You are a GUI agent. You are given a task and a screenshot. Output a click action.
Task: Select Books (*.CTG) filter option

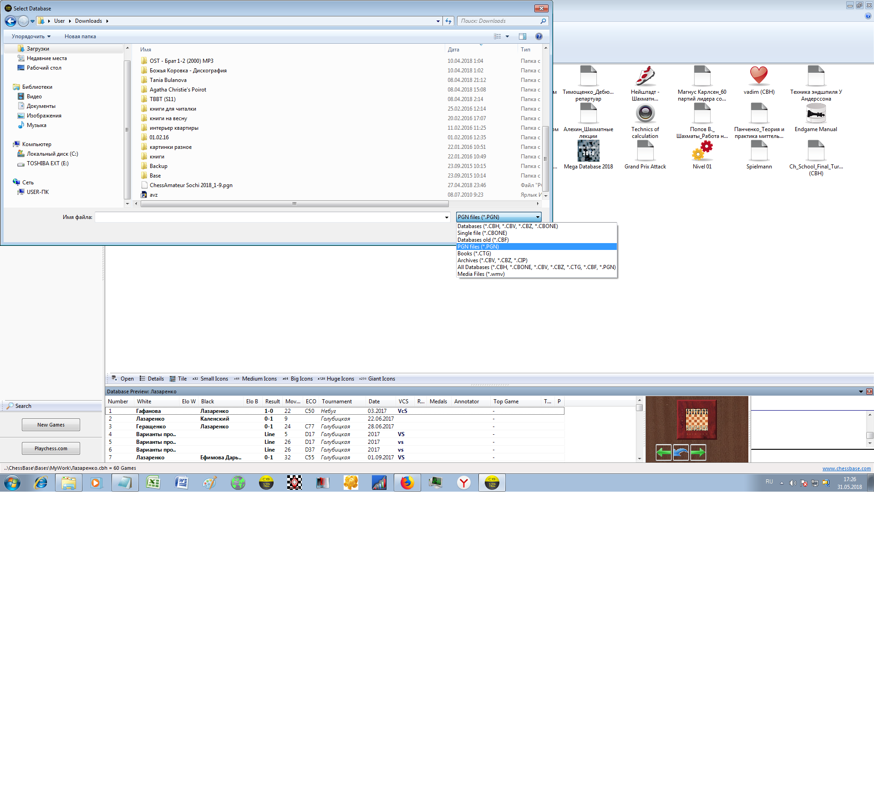coord(537,254)
